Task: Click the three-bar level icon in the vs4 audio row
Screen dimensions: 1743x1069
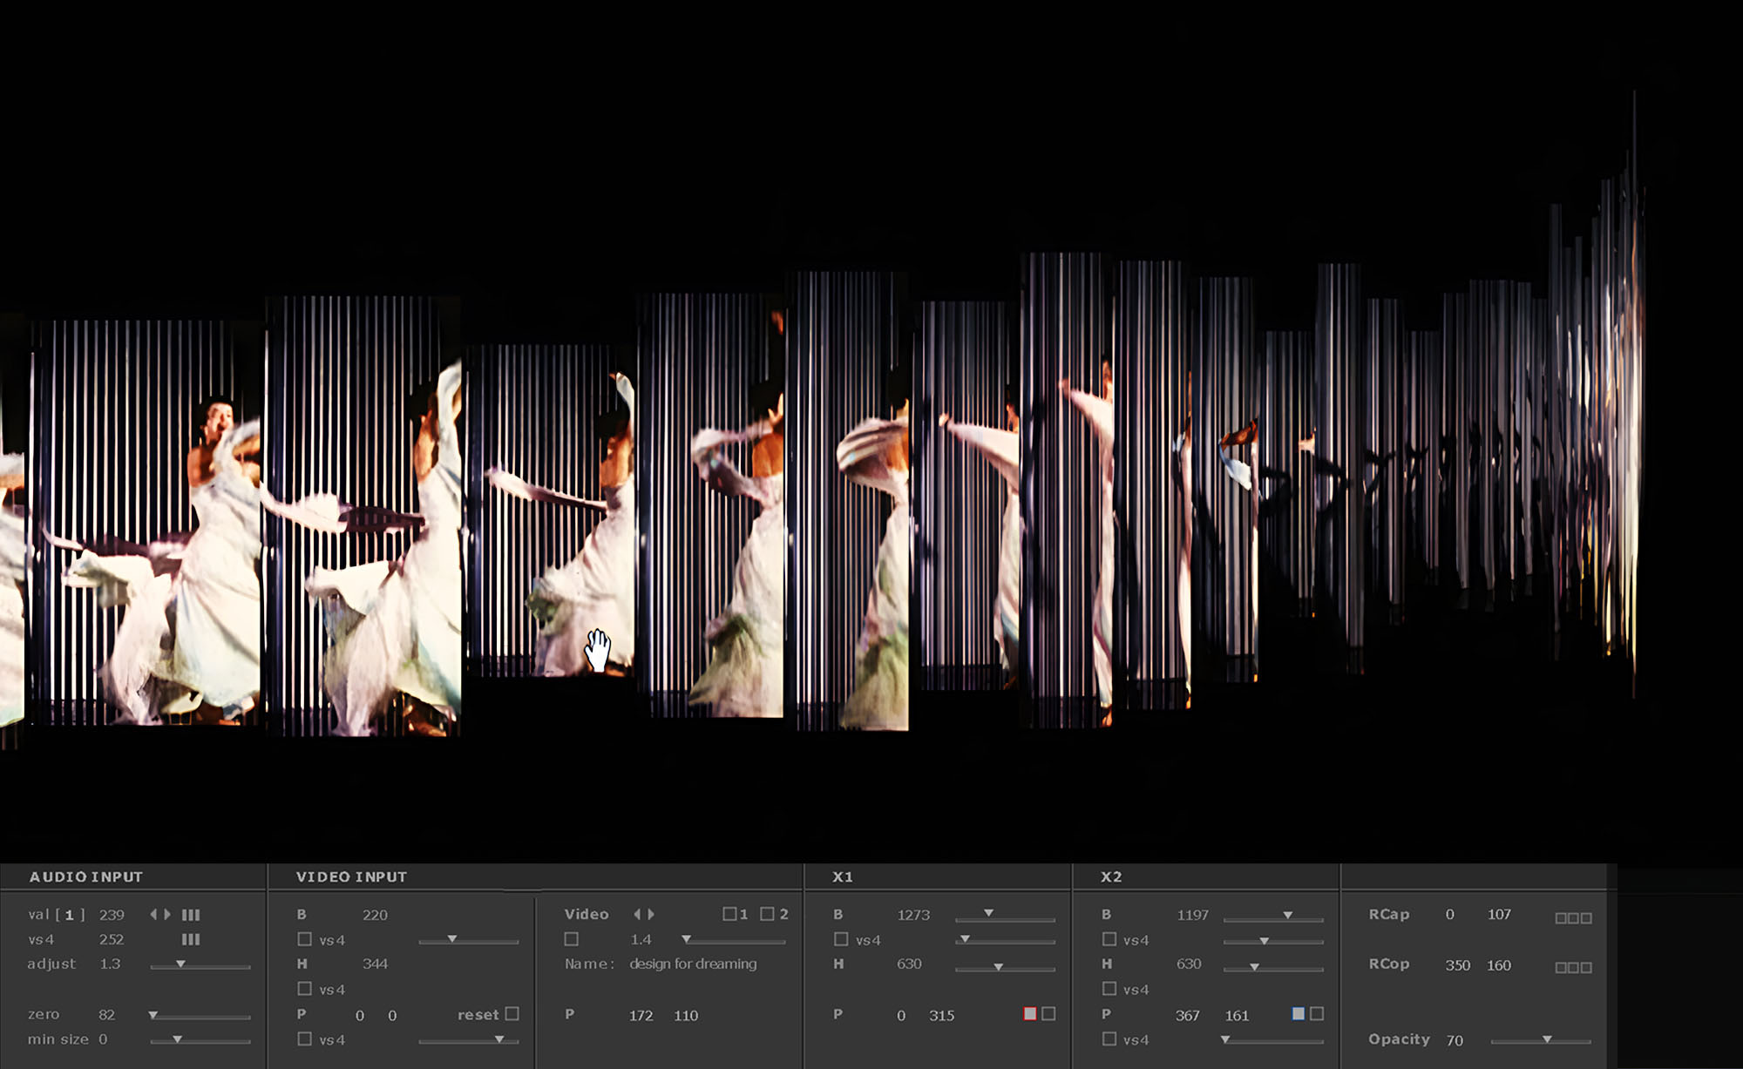Action: coord(191,939)
